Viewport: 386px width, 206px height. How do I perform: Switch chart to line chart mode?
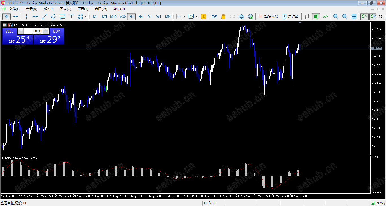coord(325,16)
